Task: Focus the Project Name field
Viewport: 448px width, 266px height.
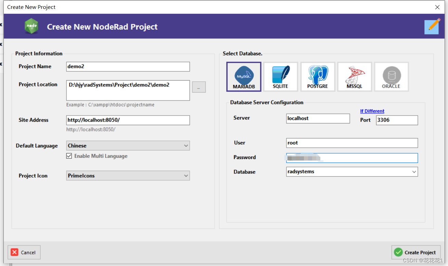Action: click(128, 66)
